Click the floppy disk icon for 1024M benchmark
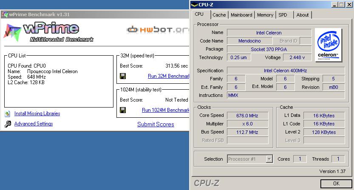This screenshot has height=190, width=354. tap(123, 110)
